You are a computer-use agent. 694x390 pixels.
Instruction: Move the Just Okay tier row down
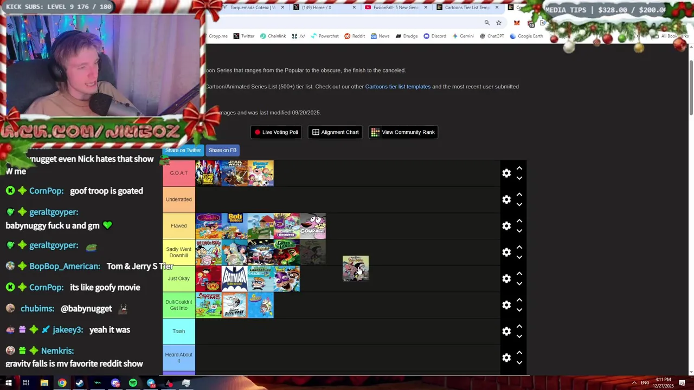click(519, 283)
